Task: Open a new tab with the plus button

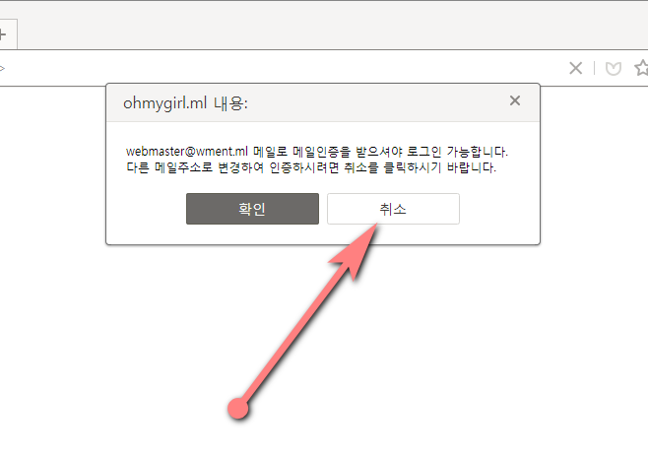Action: pos(2,34)
